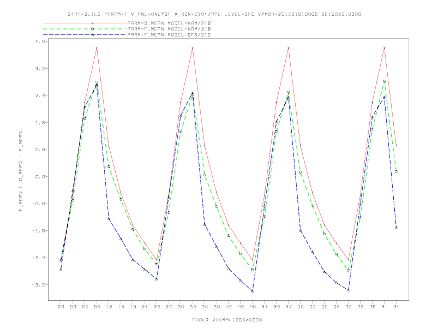The width and height of the screenshot is (432, 334).
Task: Click the x-axis tick label 48
Action: (x=253, y=307)
